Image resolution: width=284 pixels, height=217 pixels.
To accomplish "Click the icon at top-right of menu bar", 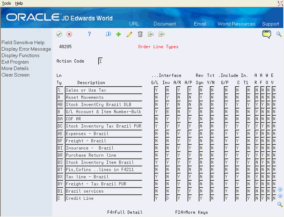I will coord(280,4).
